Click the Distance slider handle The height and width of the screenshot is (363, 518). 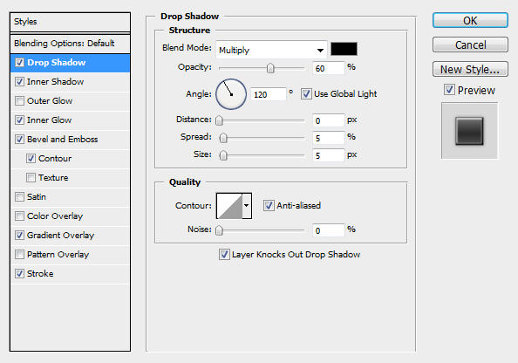pos(219,120)
